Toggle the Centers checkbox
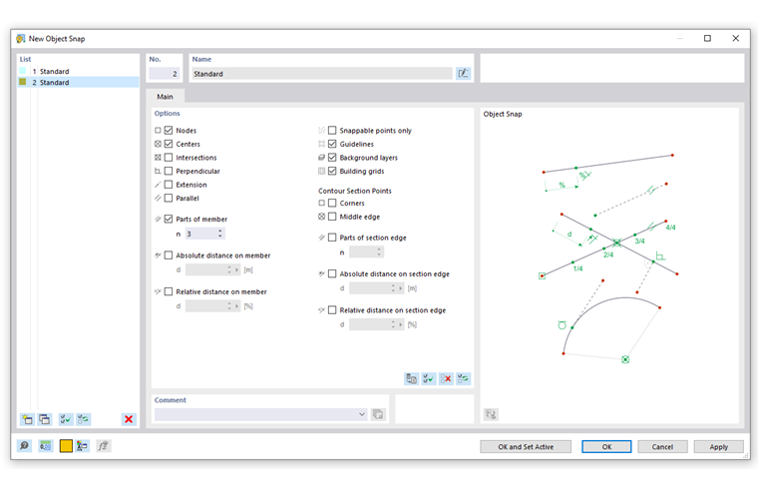Image resolution: width=758 pixels, height=490 pixels. 169,144
